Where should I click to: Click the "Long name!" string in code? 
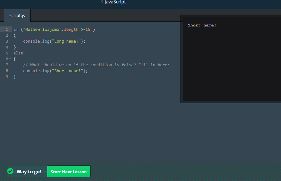[66, 41]
